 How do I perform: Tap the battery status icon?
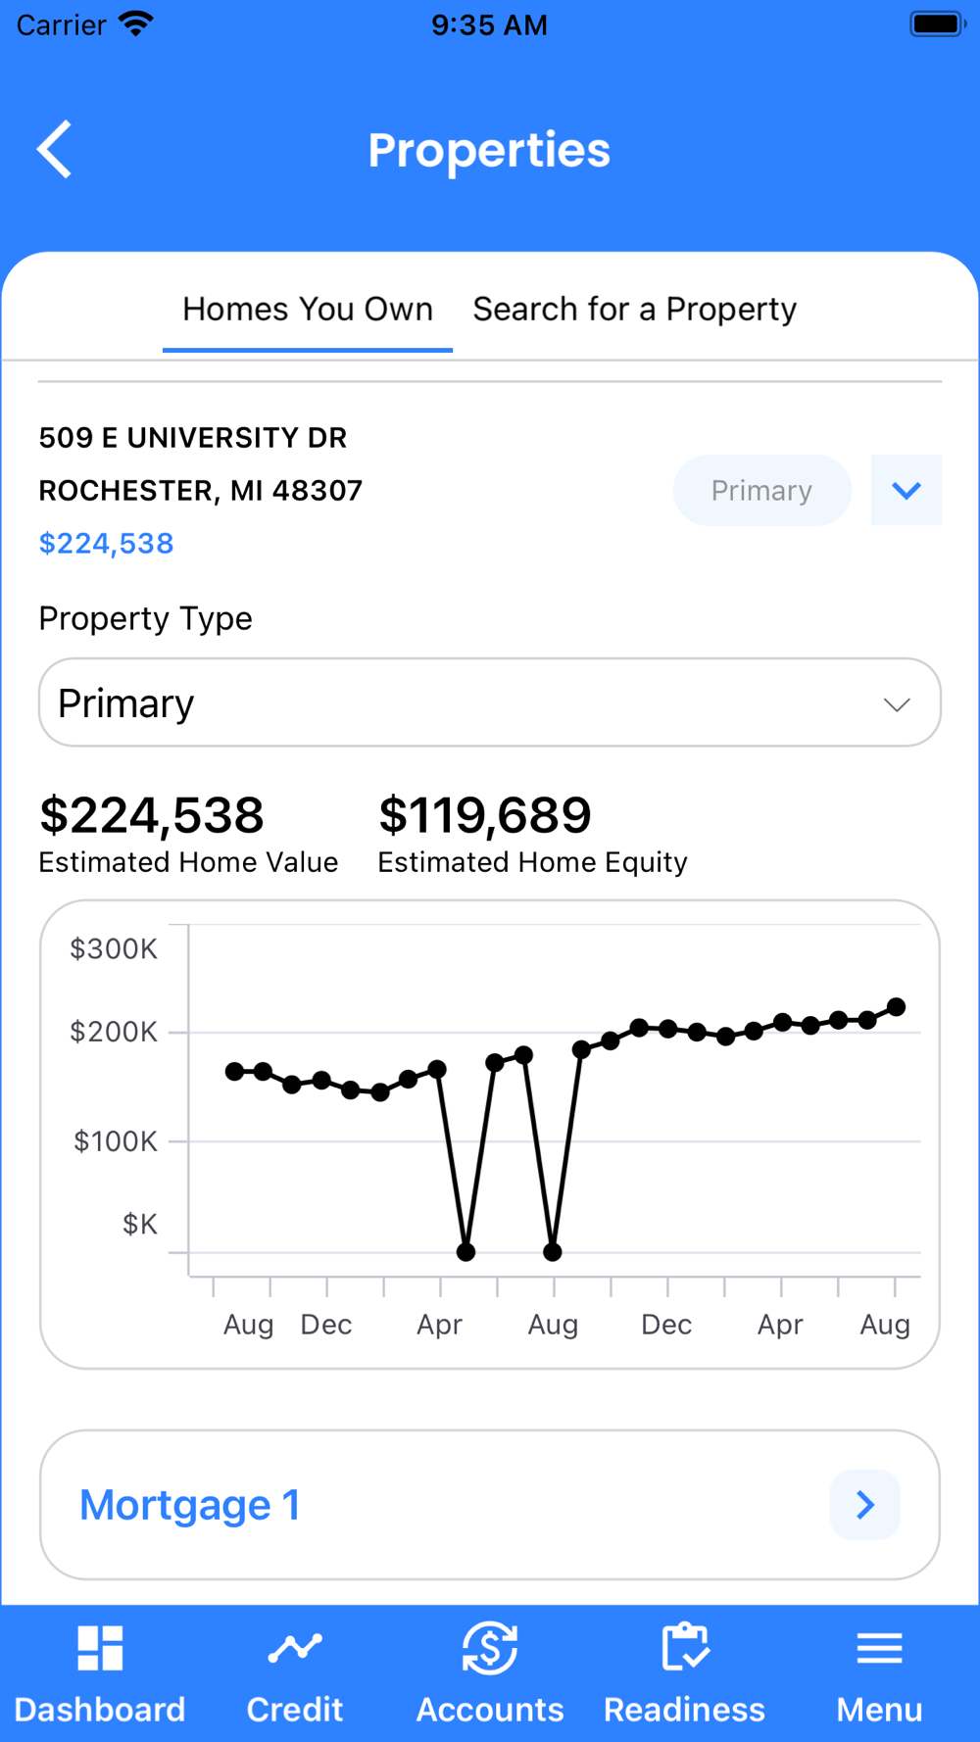tap(938, 24)
